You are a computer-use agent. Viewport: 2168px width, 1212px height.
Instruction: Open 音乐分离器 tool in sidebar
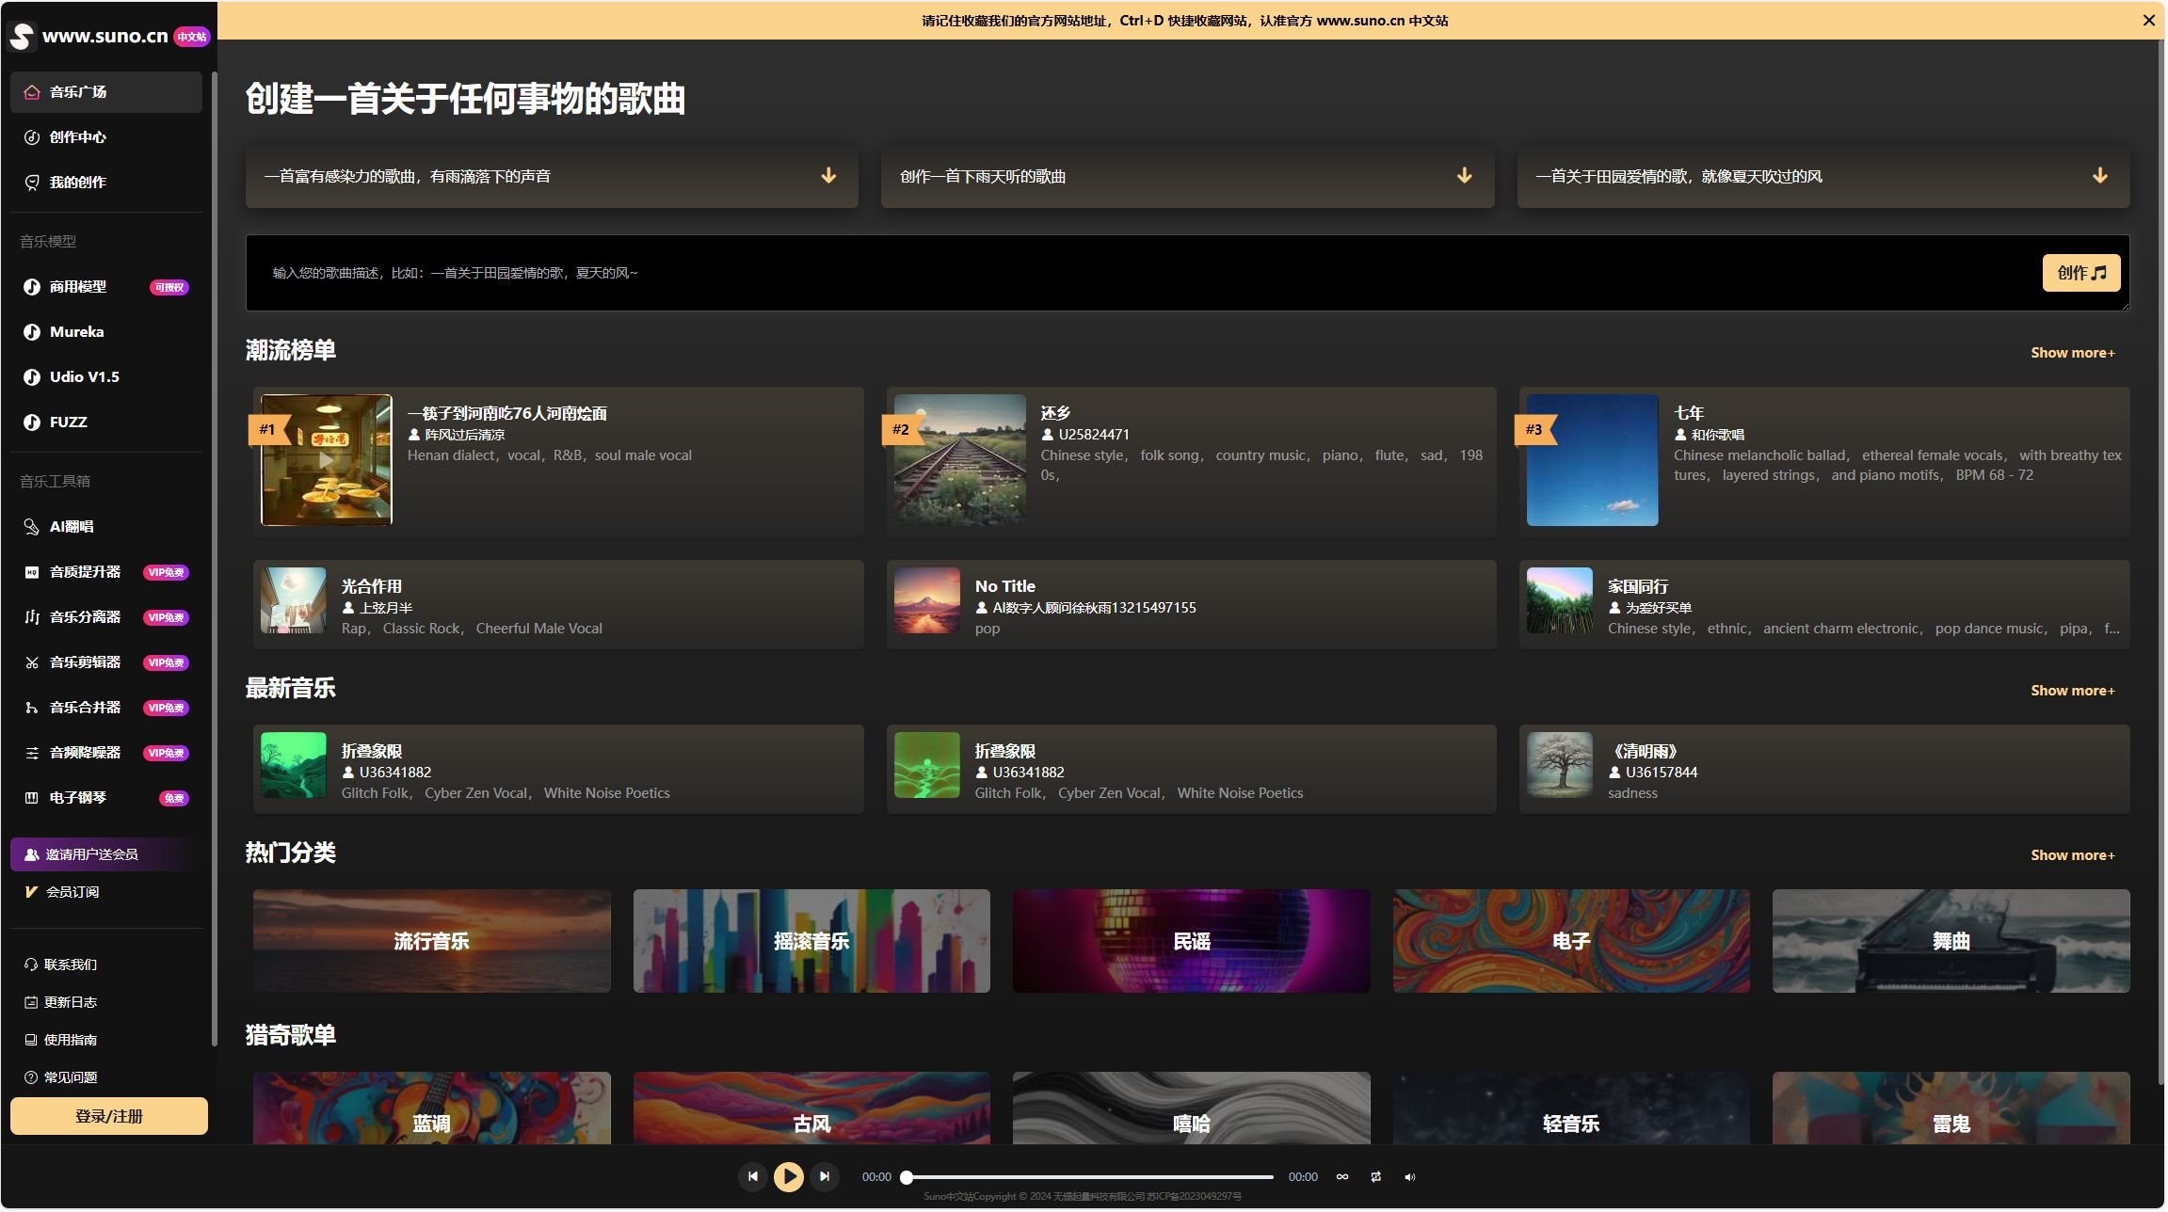pyautogui.click(x=85, y=617)
